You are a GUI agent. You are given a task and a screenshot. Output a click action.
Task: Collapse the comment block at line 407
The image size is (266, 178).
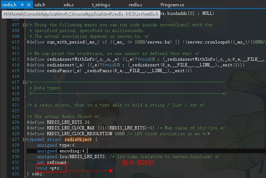[x=25, y=25]
